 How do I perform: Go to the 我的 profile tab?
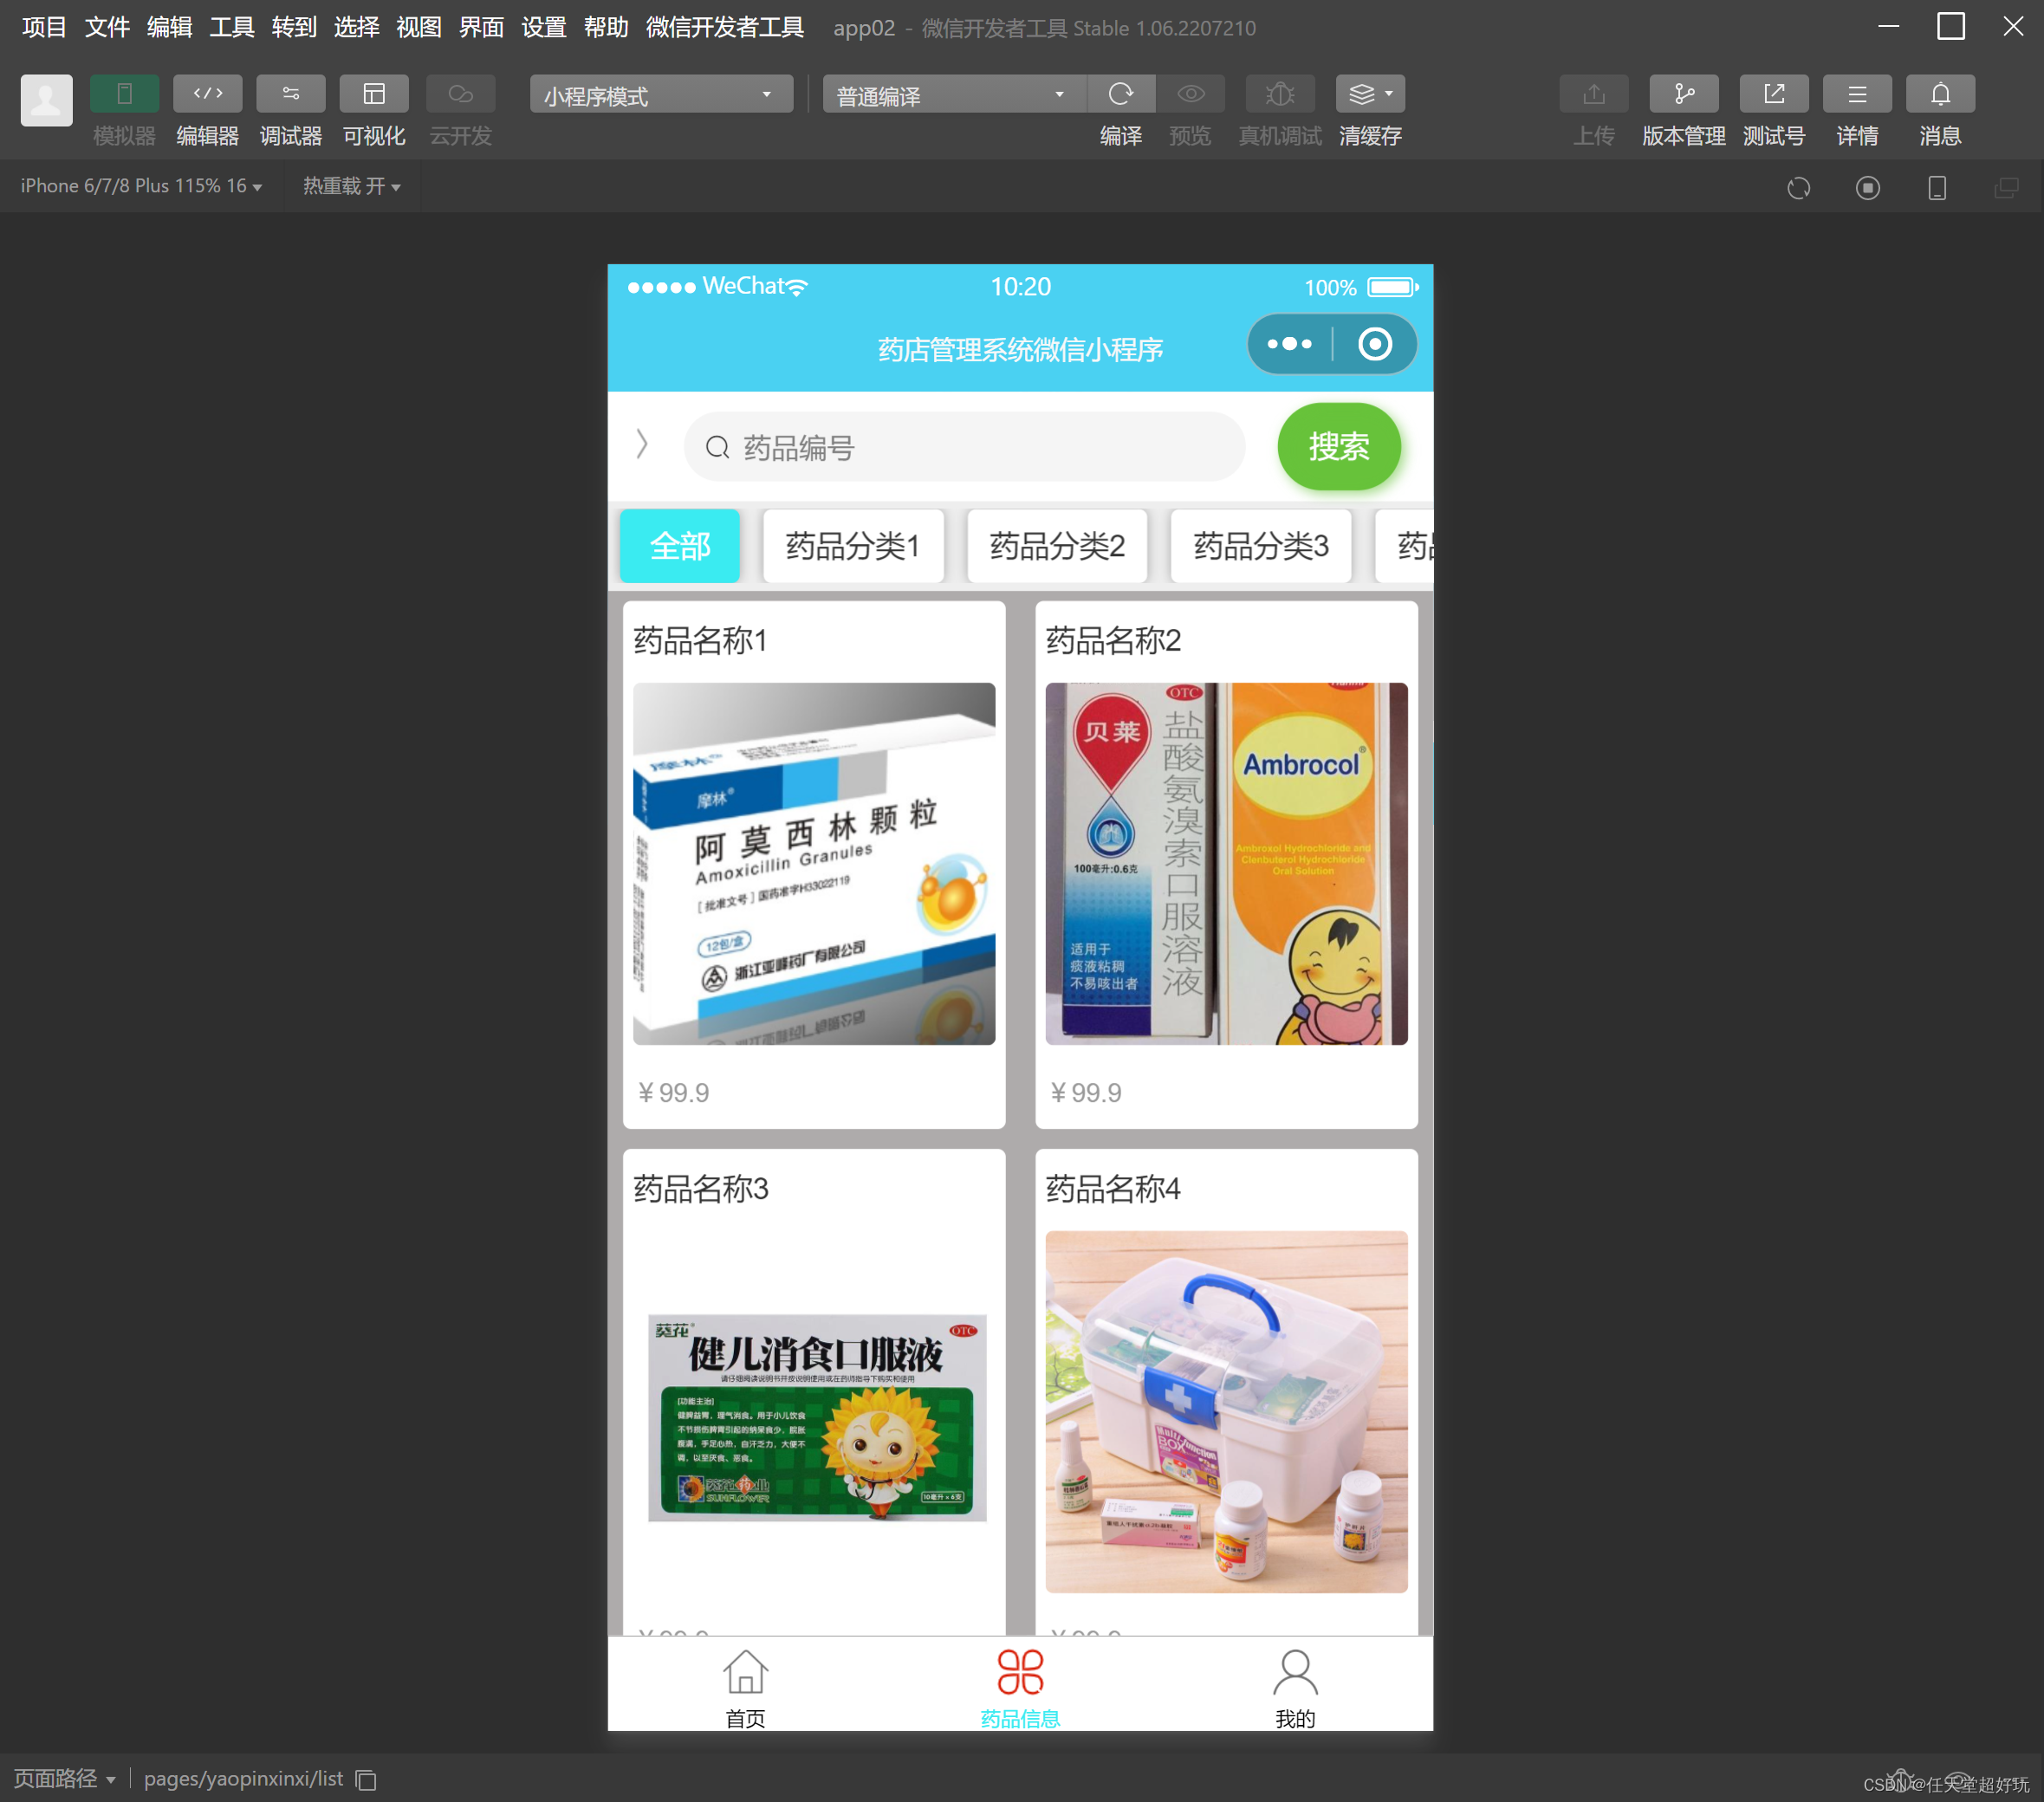point(1295,1688)
